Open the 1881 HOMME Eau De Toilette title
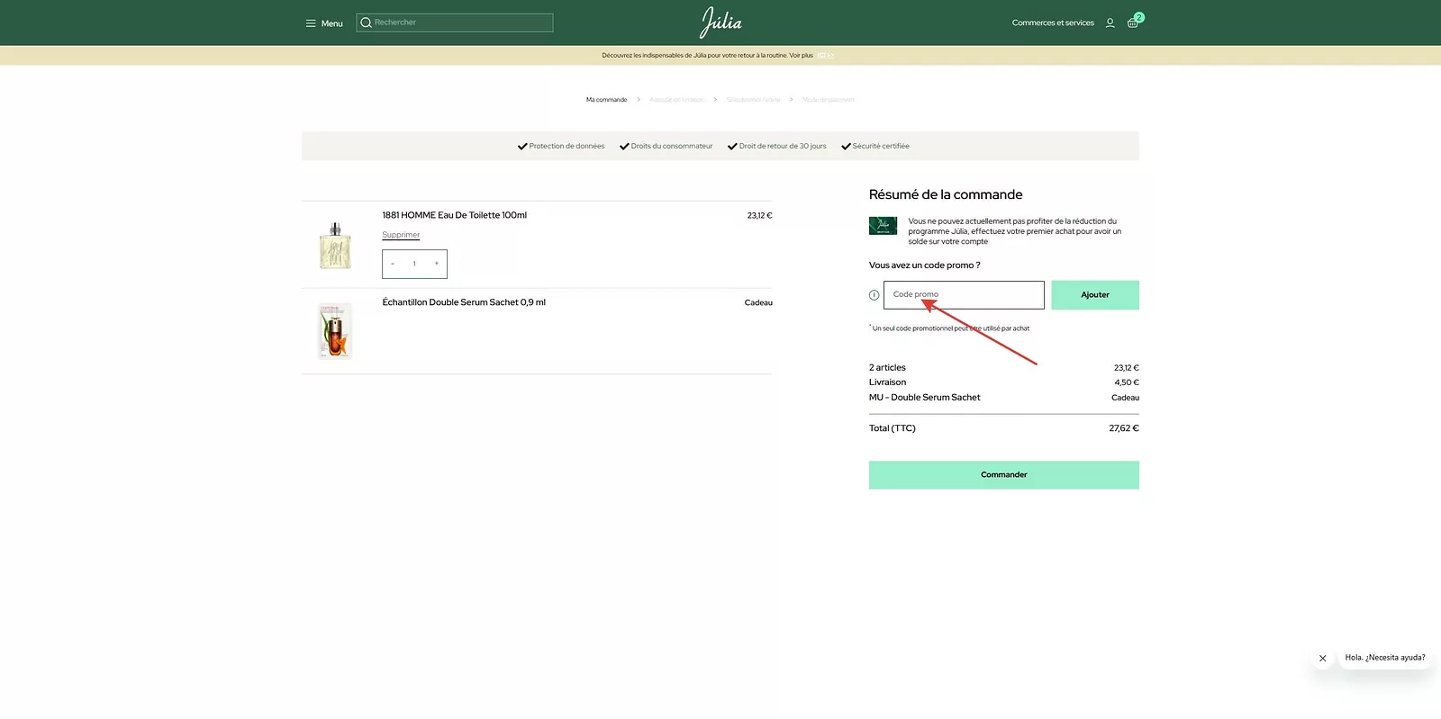Screen dimensions: 1441x719 point(454,215)
